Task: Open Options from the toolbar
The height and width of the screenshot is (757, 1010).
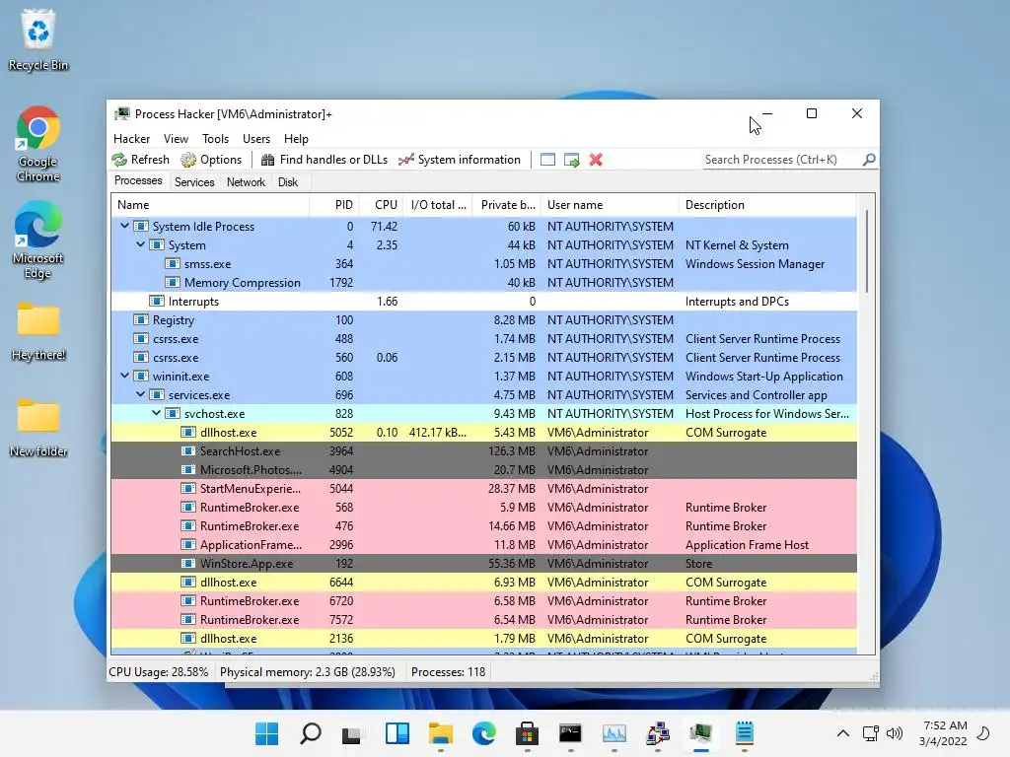Action: click(211, 160)
